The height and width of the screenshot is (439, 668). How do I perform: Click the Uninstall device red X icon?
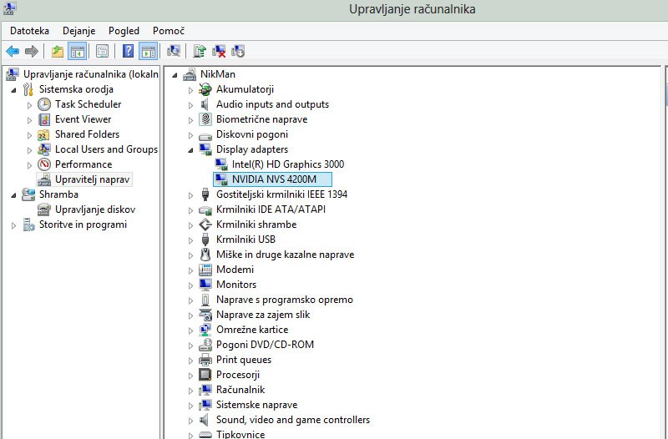tap(219, 52)
